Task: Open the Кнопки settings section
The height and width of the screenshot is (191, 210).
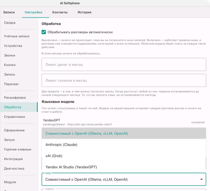Action: click(10, 65)
